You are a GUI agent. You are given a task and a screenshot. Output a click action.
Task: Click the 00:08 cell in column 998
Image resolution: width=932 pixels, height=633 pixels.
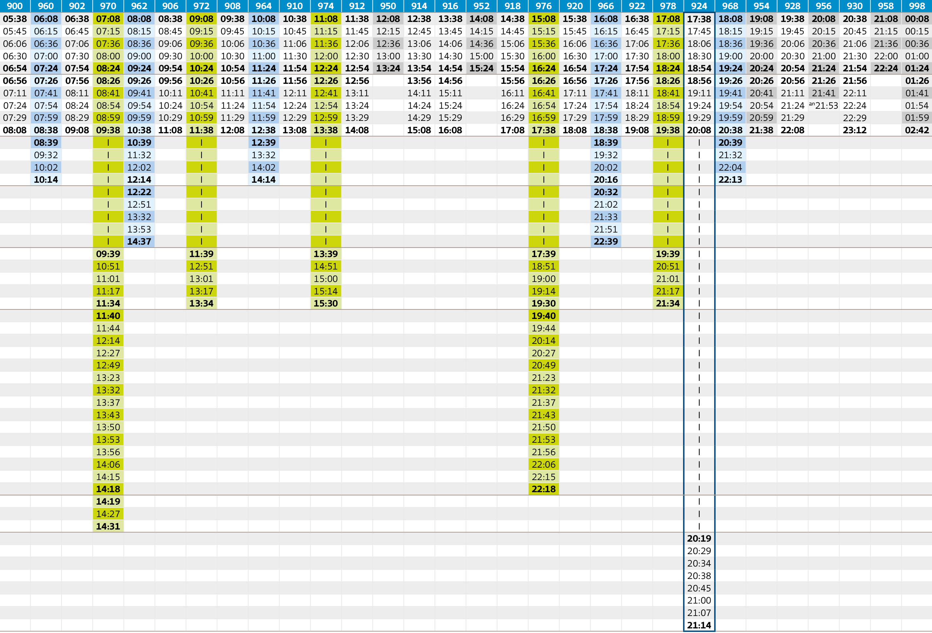pos(917,19)
